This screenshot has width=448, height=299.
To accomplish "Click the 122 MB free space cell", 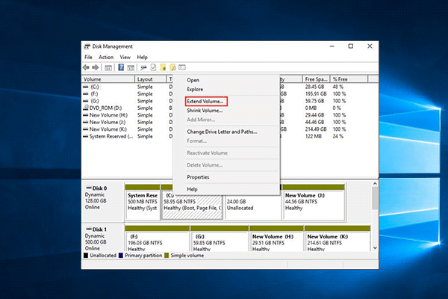I will click(313, 137).
